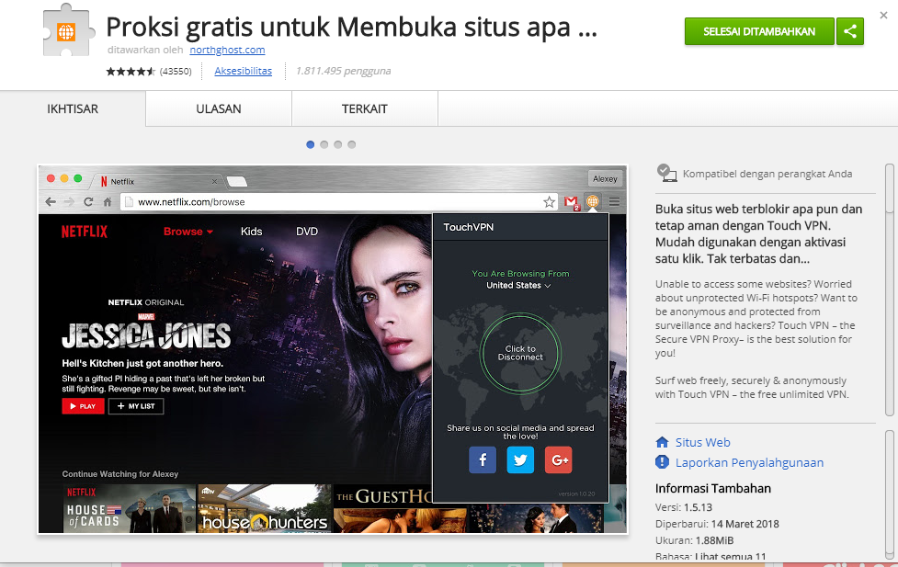Open the northghost.com link
Screen dimensions: 898x567
coord(227,50)
